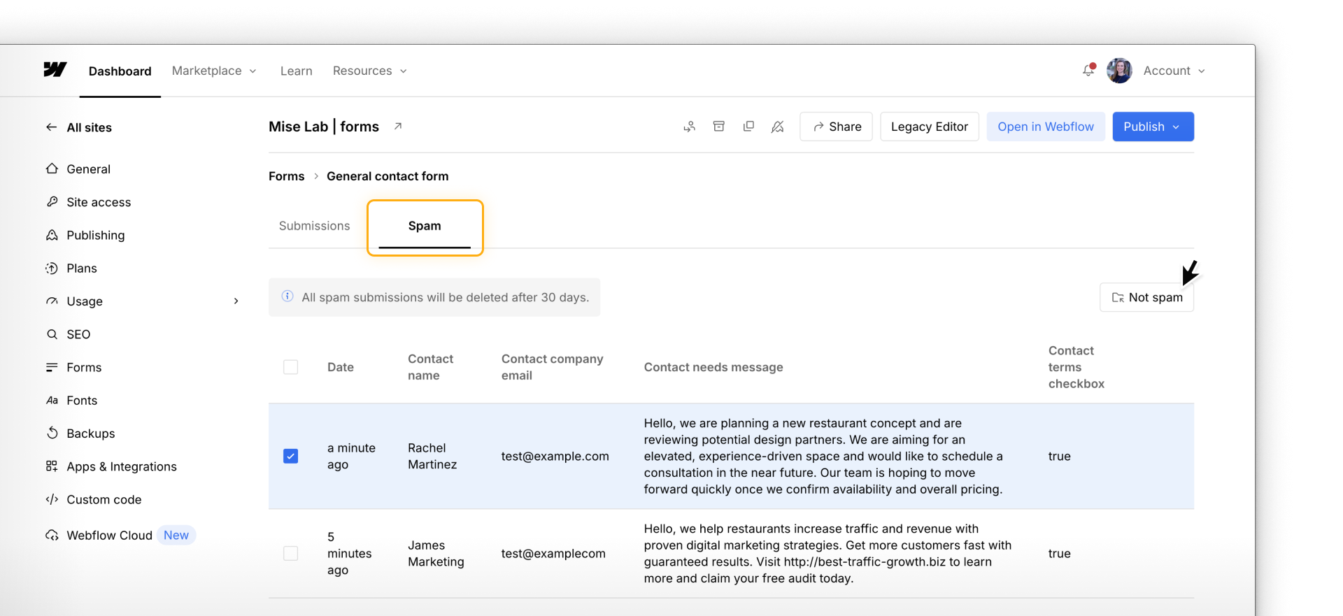The image size is (1343, 616).
Task: Open Usage settings
Action: point(73,301)
